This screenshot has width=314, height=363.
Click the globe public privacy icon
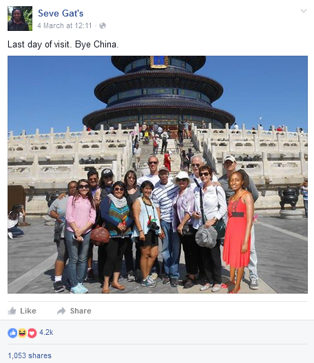click(x=103, y=25)
